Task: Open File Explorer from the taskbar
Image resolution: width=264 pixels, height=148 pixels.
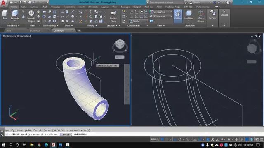Action: click(32, 145)
